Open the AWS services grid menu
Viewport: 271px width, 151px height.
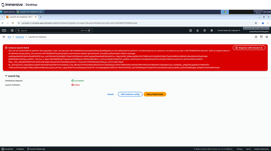12,30
